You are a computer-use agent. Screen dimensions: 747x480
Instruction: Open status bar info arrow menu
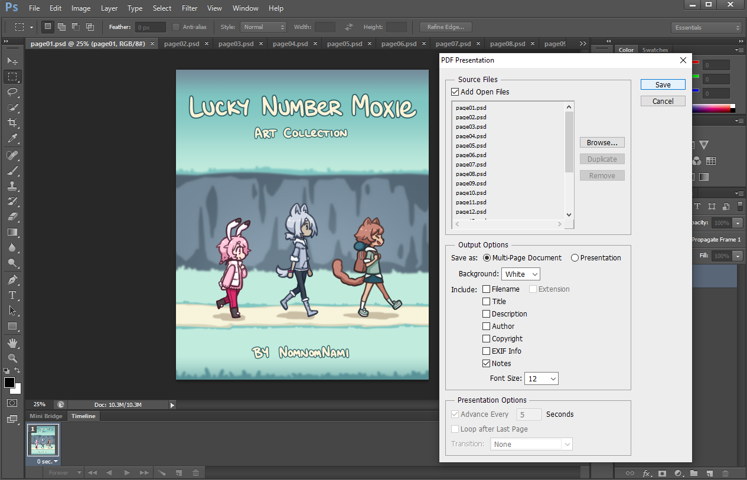tap(172, 405)
